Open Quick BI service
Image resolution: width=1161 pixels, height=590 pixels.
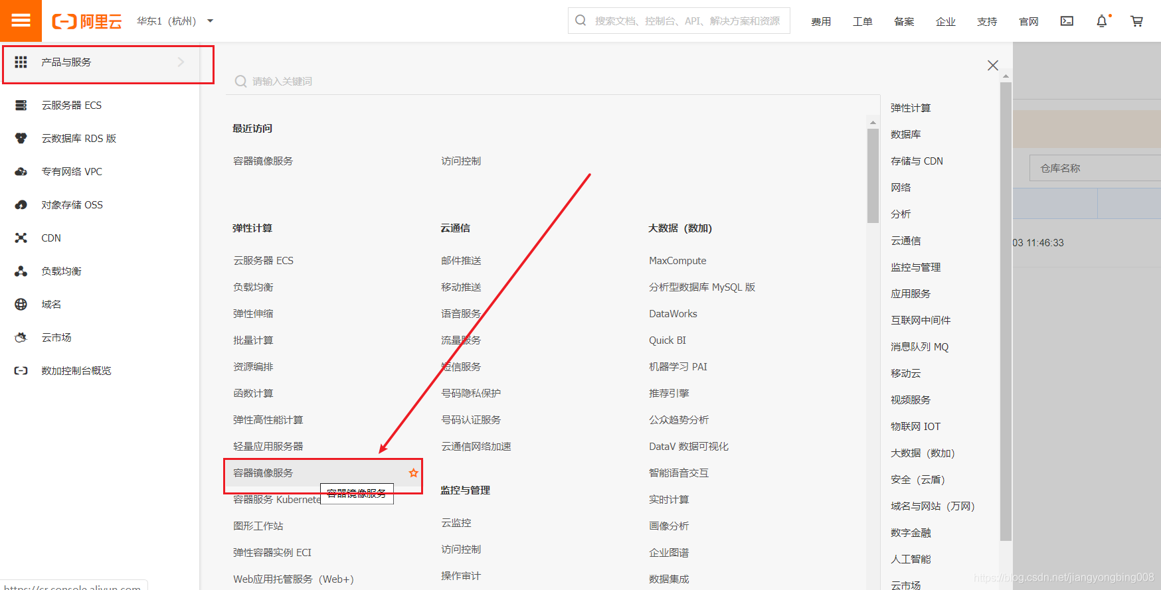click(x=668, y=340)
